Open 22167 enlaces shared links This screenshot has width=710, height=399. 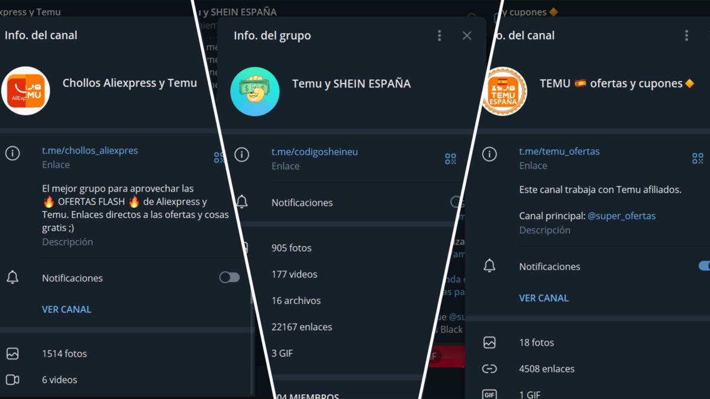pyautogui.click(x=302, y=327)
